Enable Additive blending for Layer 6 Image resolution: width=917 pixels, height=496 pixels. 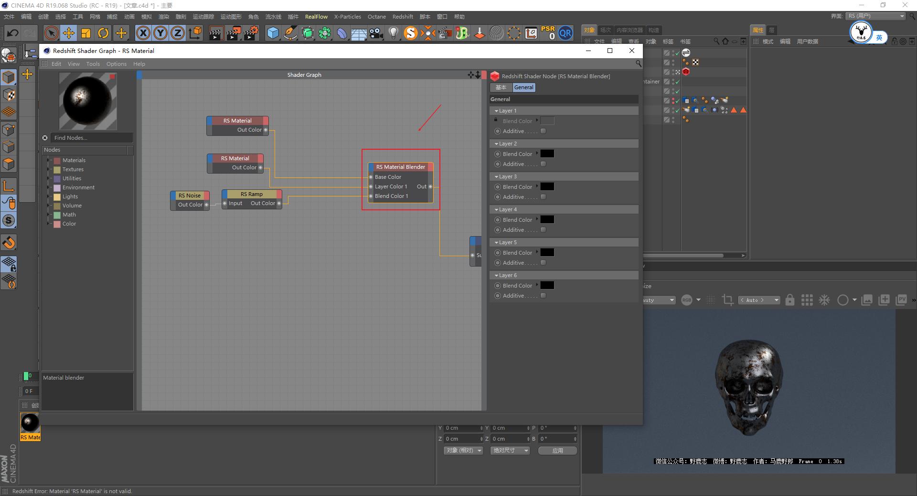pyautogui.click(x=543, y=295)
